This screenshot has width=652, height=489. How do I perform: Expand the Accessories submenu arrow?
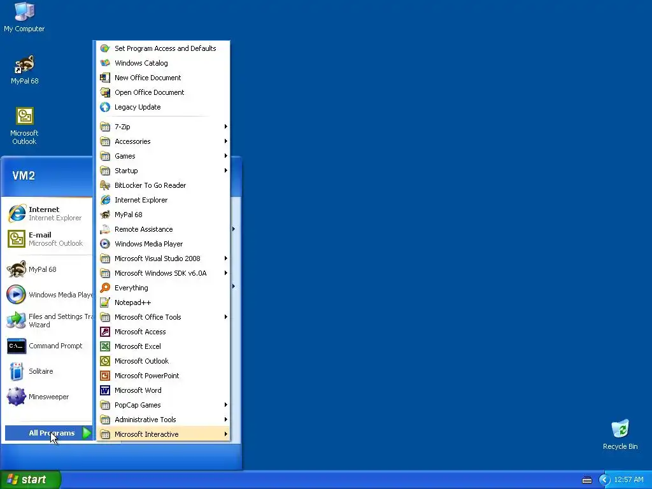pos(226,141)
